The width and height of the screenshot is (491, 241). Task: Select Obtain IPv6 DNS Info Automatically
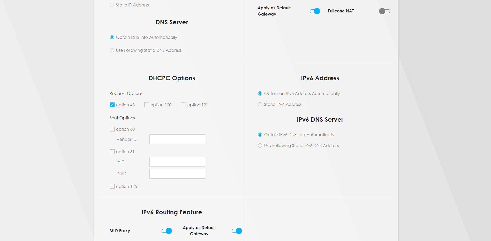coord(260,135)
